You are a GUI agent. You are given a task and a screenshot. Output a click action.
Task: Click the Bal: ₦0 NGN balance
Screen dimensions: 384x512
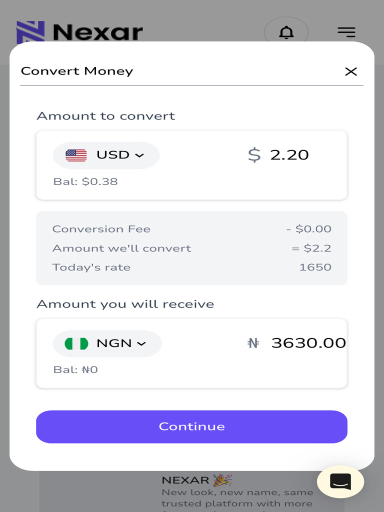click(x=75, y=370)
